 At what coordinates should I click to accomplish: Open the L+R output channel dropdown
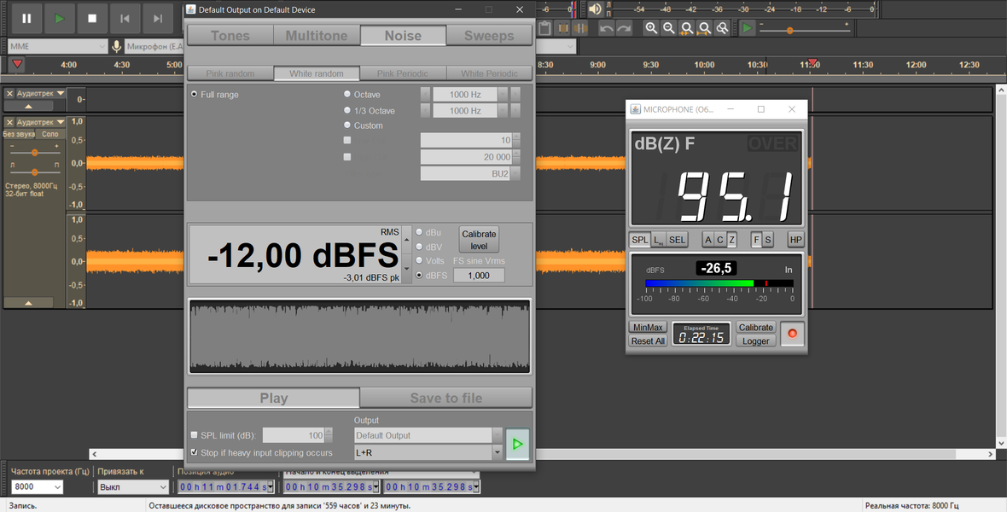click(x=498, y=453)
